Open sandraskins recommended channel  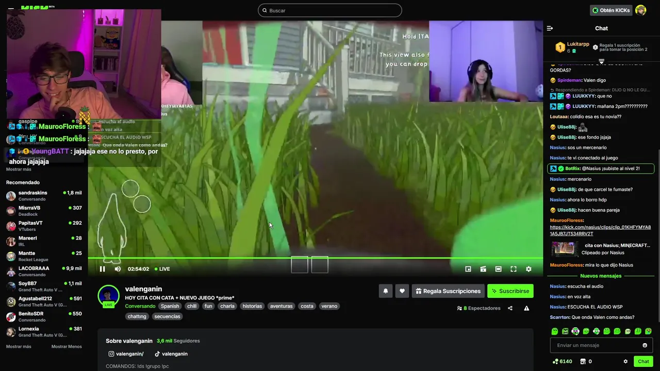(x=44, y=196)
